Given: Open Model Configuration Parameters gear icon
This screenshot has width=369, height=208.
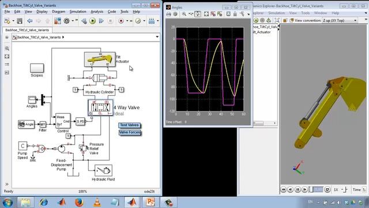Looking at the screenshot, I should click(67, 21).
